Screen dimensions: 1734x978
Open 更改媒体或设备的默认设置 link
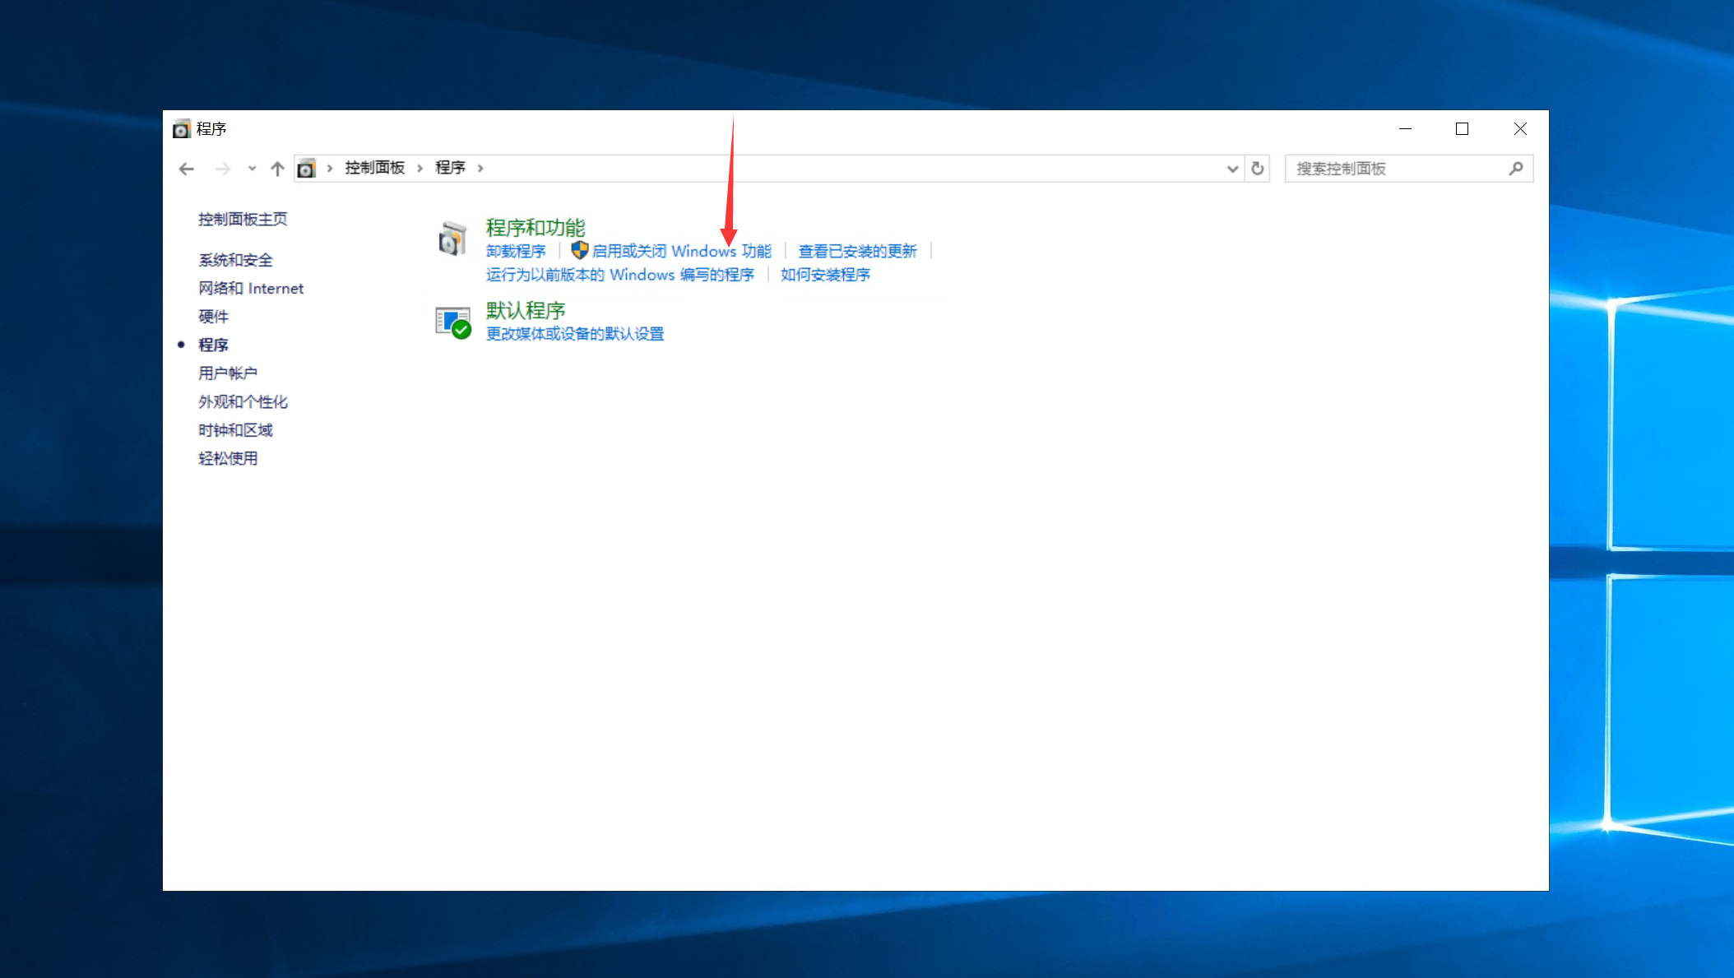tap(575, 334)
